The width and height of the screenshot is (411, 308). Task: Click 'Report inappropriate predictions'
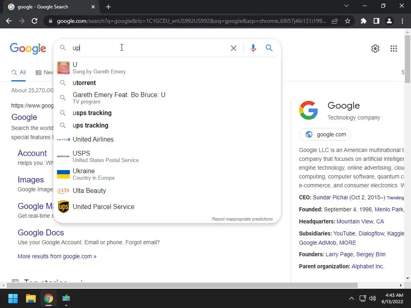point(242,219)
